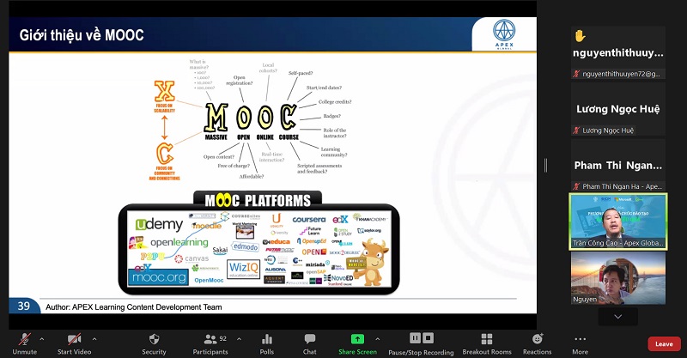The image size is (687, 358).
Task: Click the red Leave button
Action: 664,344
